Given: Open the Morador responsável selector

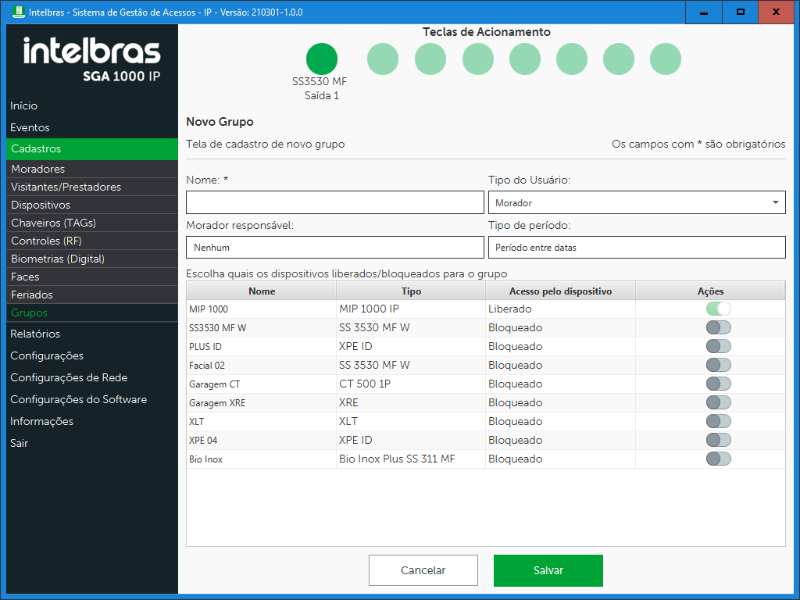Looking at the screenshot, I should (x=334, y=248).
